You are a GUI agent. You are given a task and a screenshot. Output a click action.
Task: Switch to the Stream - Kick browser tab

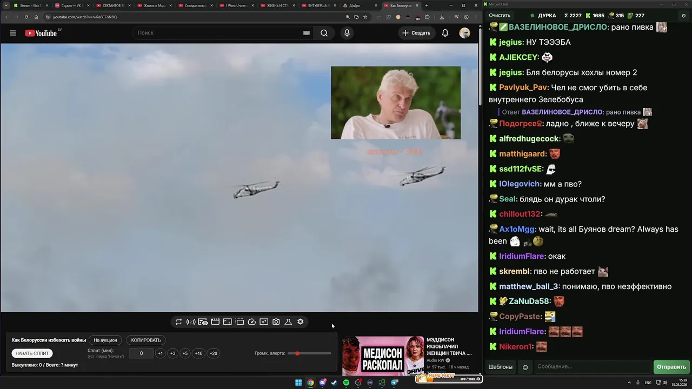[x=30, y=5]
